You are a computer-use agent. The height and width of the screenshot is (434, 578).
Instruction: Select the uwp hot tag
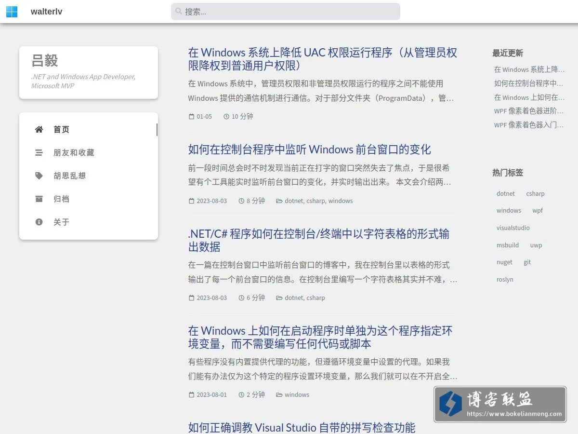tap(536, 245)
